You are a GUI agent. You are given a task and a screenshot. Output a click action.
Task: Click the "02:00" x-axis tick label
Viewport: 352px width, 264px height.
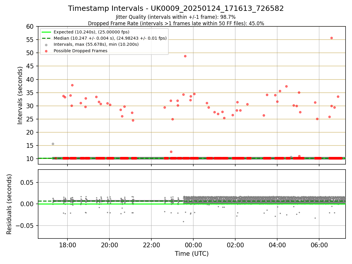click(235, 245)
